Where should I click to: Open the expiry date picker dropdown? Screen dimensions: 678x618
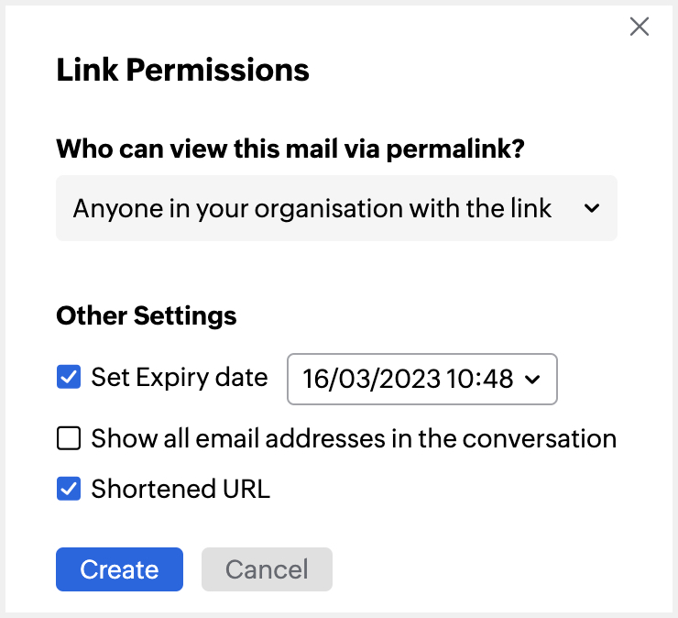pyautogui.click(x=422, y=379)
